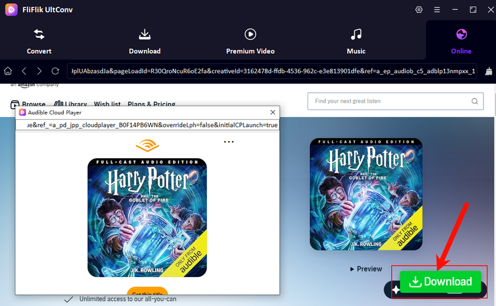The height and width of the screenshot is (306, 496).
Task: Click the browser home icon
Action: click(x=8, y=71)
